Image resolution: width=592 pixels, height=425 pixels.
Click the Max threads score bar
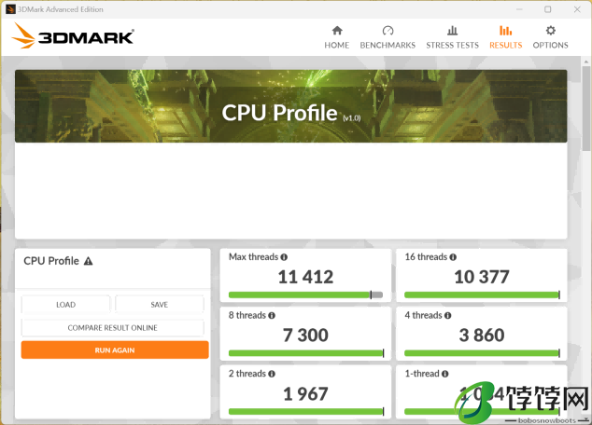[306, 295]
